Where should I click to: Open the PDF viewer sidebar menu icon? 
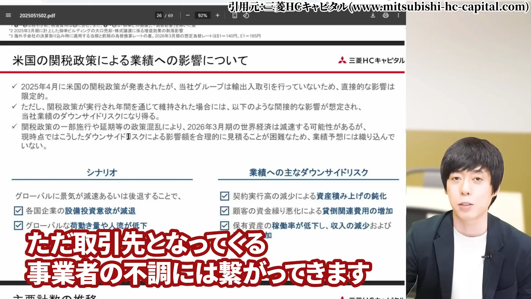(x=8, y=15)
